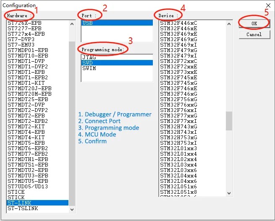The image size is (275, 221).
Task: Select STM32L04xx4 device
Action: click(x=192, y=175)
